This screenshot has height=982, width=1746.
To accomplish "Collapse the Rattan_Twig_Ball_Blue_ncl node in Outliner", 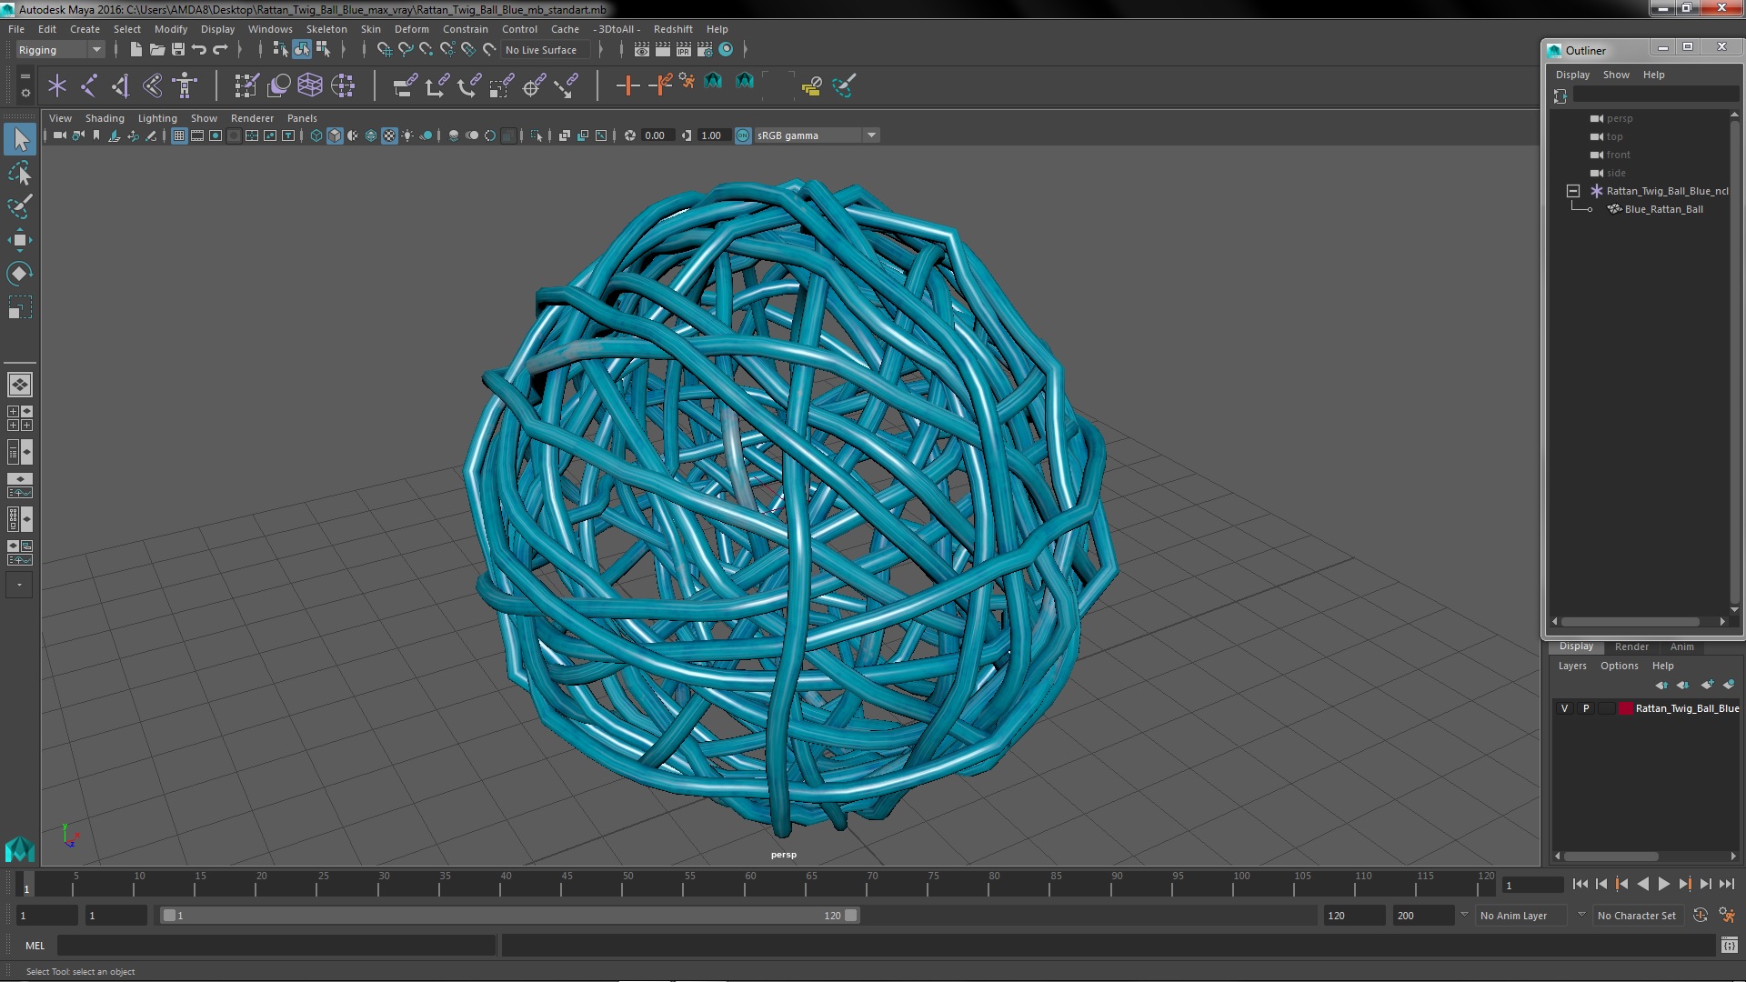I will pyautogui.click(x=1573, y=191).
